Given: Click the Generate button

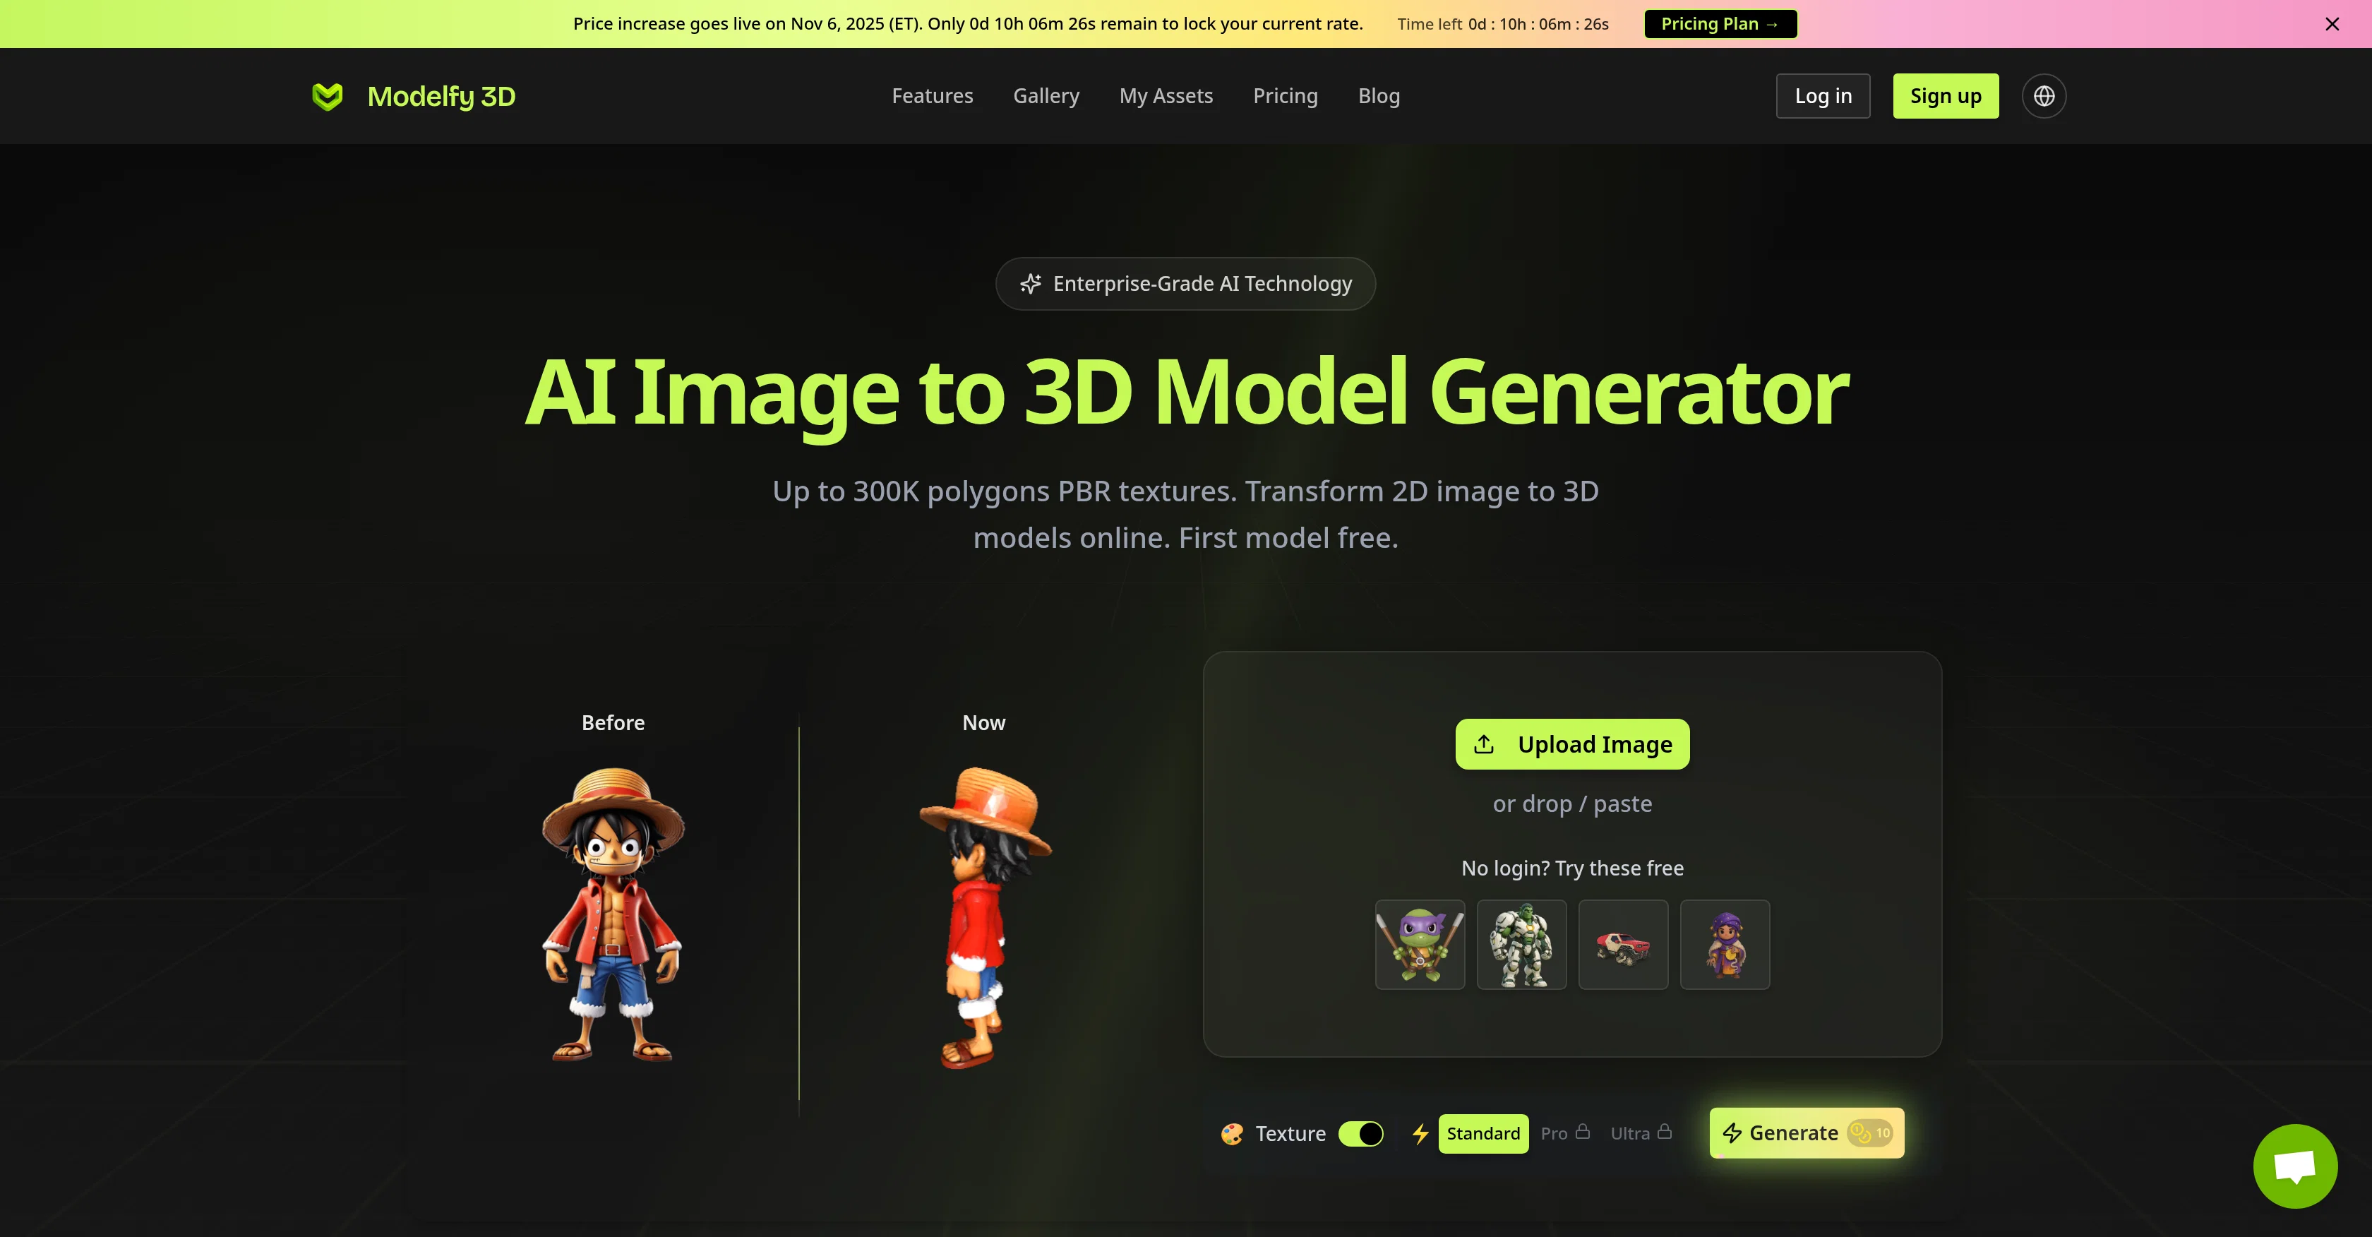Looking at the screenshot, I should pyautogui.click(x=1807, y=1133).
